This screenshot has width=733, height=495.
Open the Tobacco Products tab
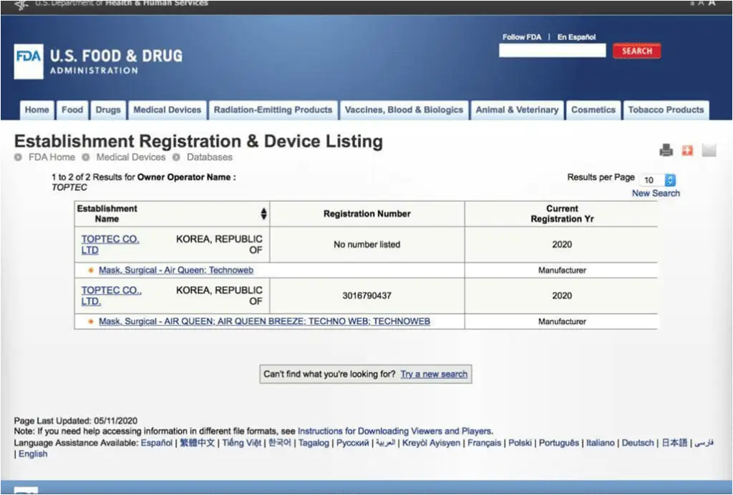click(666, 110)
